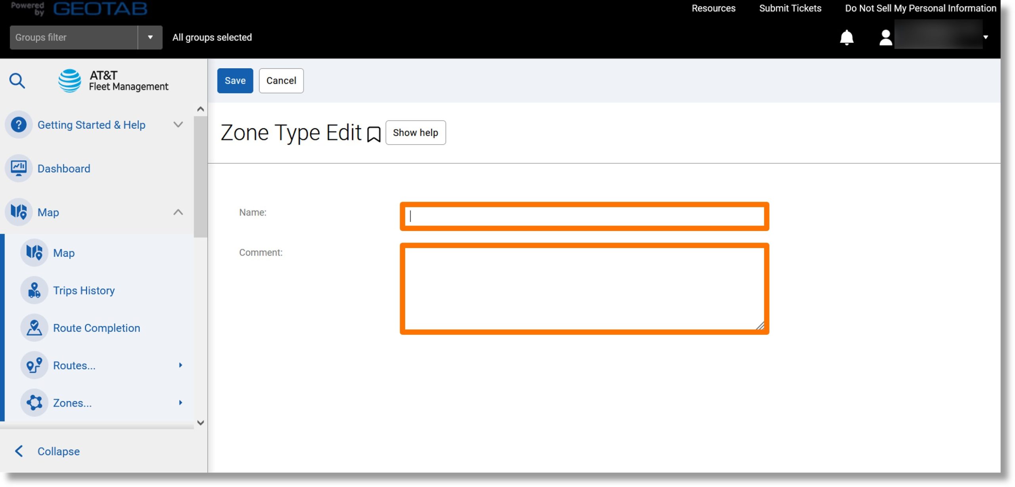1015x487 pixels.
Task: Expand the Routes submenu
Action: [180, 365]
